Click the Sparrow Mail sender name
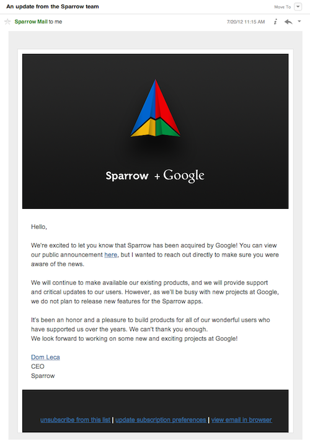The height and width of the screenshot is (445, 310). [x=31, y=22]
